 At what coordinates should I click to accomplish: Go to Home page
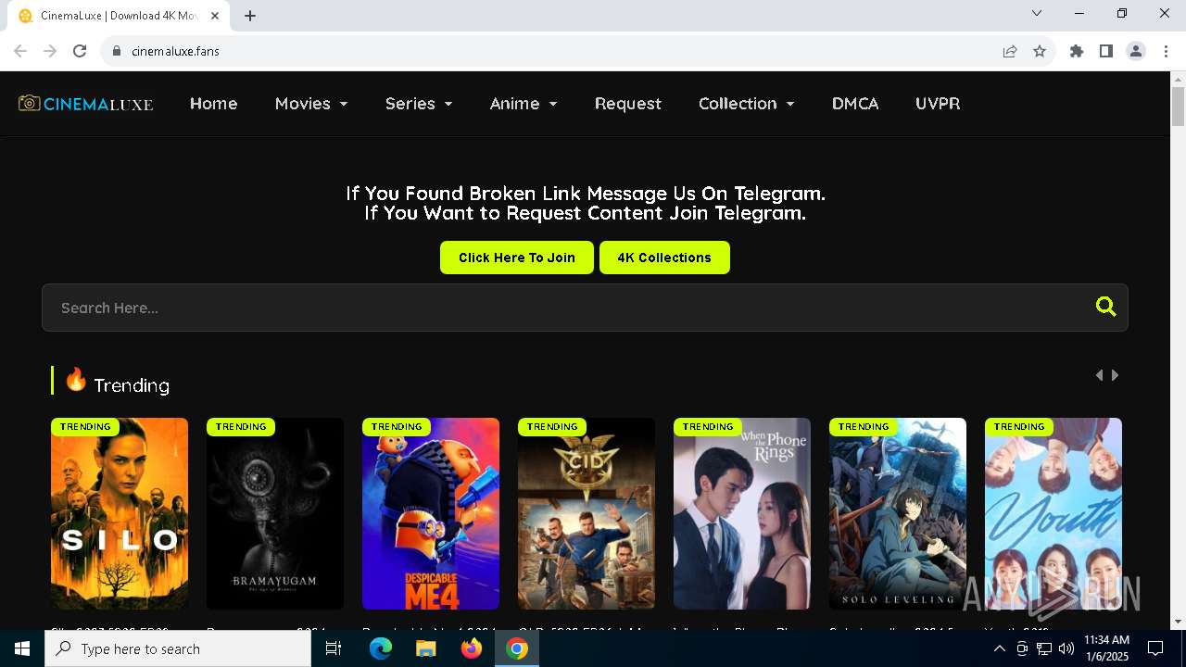coord(214,104)
